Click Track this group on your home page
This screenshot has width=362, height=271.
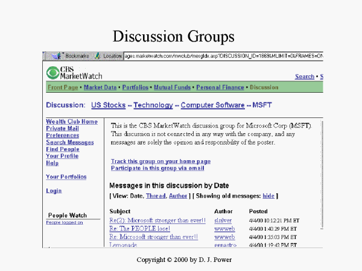[x=160, y=161]
